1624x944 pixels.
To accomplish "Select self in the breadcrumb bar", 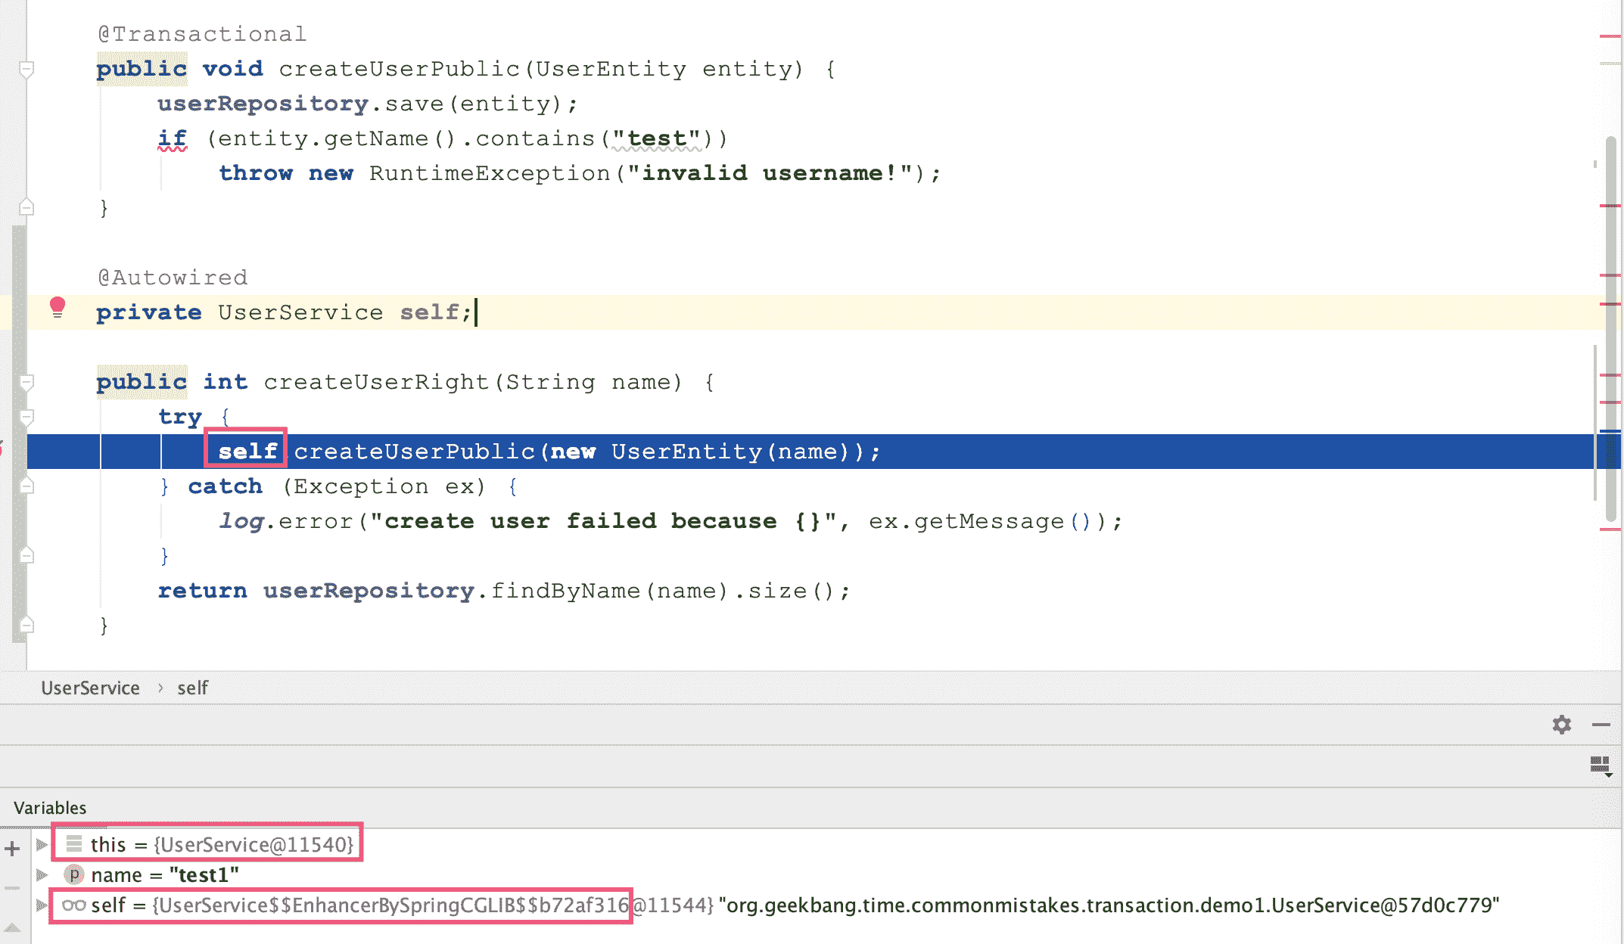I will click(x=192, y=688).
